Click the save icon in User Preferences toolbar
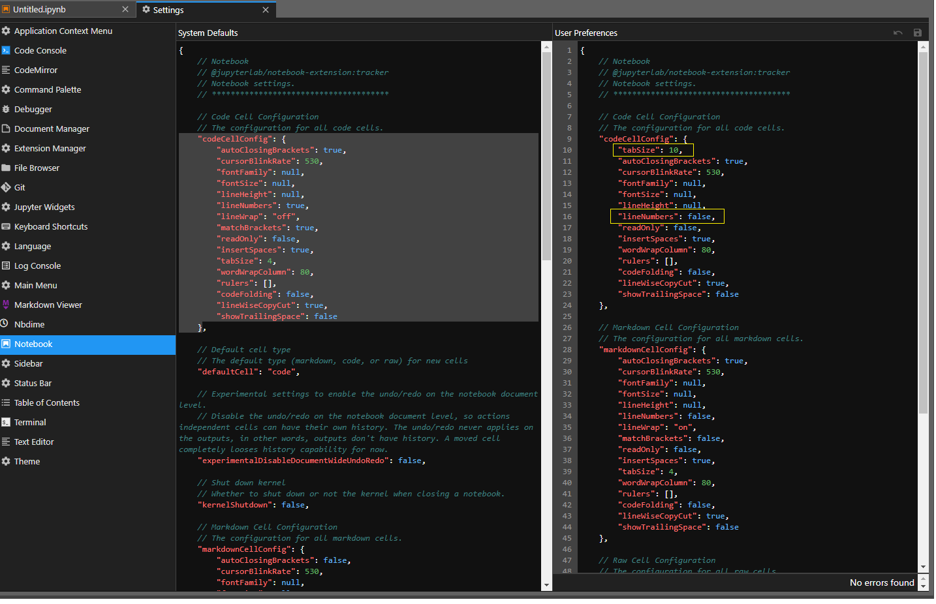The width and height of the screenshot is (936, 604). pos(918,32)
